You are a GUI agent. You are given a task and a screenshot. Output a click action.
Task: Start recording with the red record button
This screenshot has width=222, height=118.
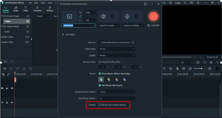pos(153,16)
